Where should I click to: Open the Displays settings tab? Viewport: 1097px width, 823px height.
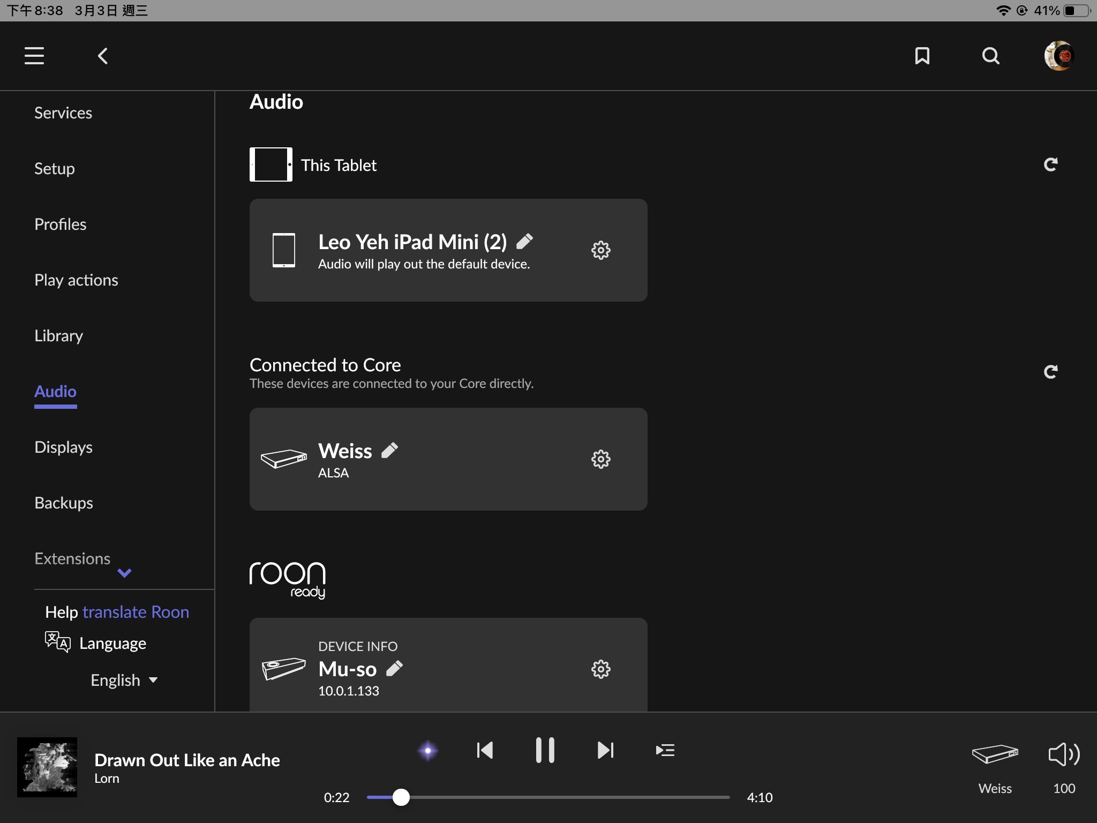pos(64,447)
